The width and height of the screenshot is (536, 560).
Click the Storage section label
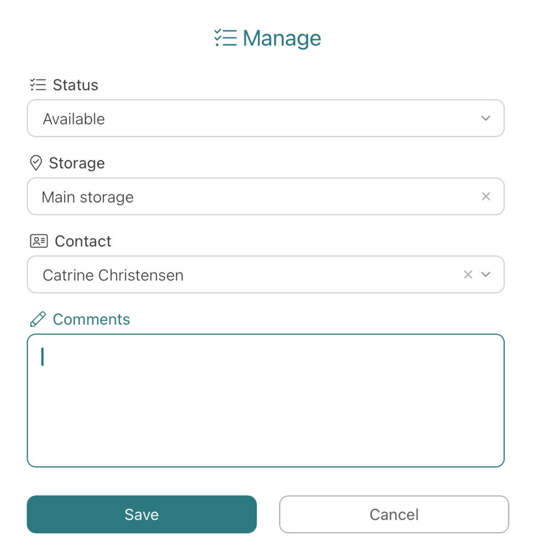(x=77, y=163)
